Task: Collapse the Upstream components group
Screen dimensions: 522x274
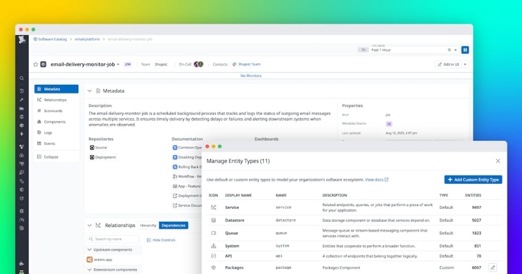Action: pos(89,250)
